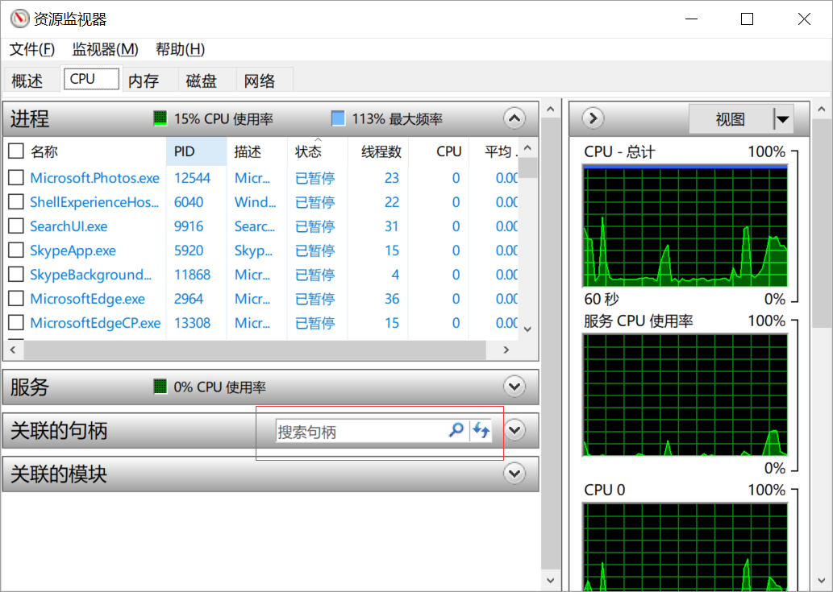Image resolution: width=833 pixels, height=592 pixels.
Task: Click the process list scroll-up arrow
Action: tap(527, 147)
